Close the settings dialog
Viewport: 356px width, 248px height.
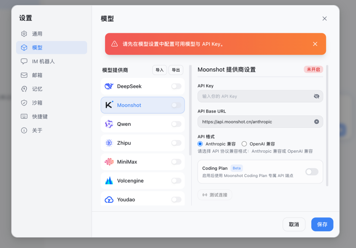[325, 18]
